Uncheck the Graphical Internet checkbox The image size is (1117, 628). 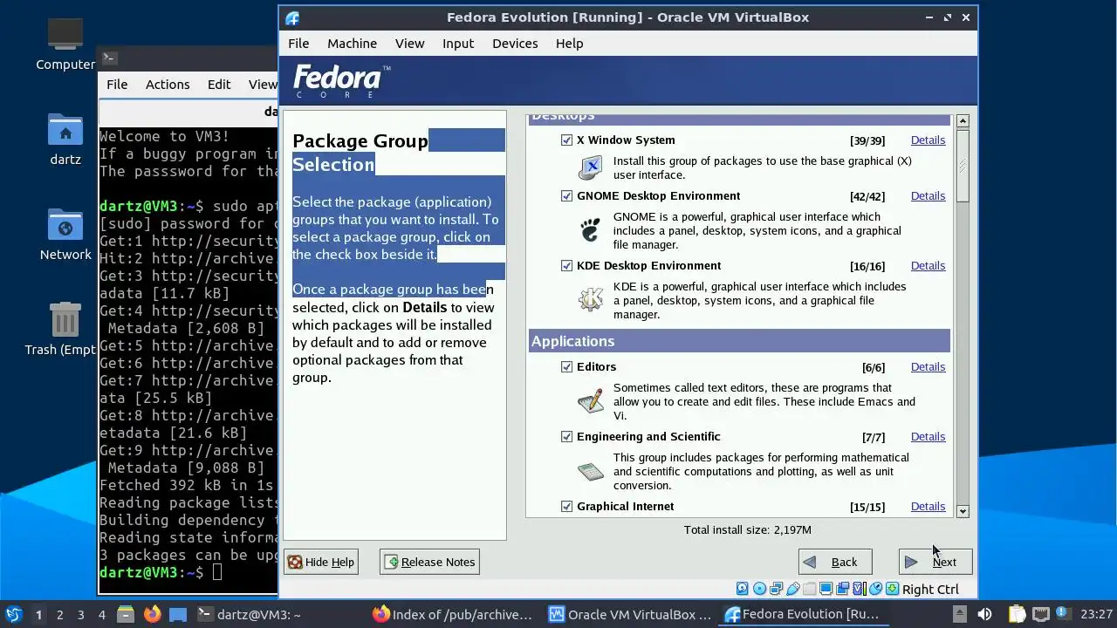tap(566, 506)
